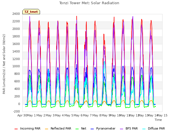Screen dimensions: 179x134
Task: Click the orange Reflected PAR legend swatch
Action: [x=47, y=129]
